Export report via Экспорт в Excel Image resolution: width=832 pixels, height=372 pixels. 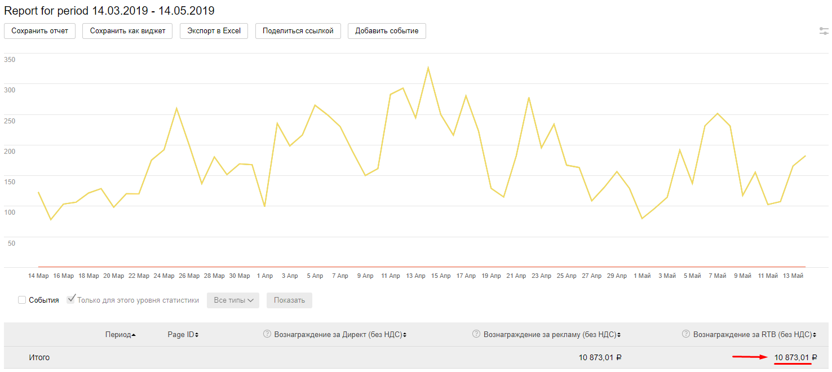point(214,31)
